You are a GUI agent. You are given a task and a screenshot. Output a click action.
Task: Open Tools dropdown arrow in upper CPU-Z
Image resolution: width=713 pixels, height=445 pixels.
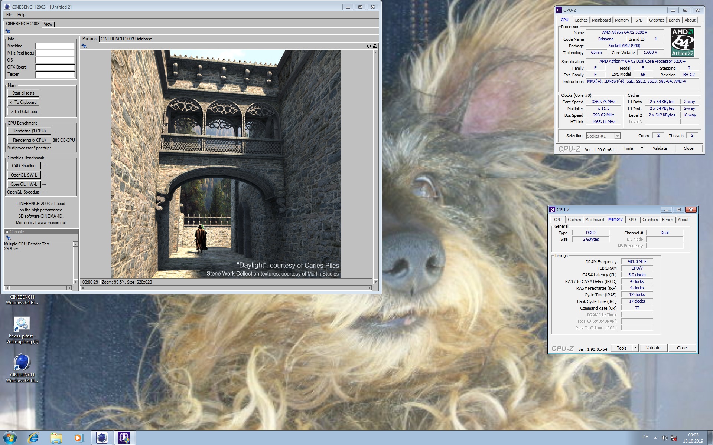(641, 148)
